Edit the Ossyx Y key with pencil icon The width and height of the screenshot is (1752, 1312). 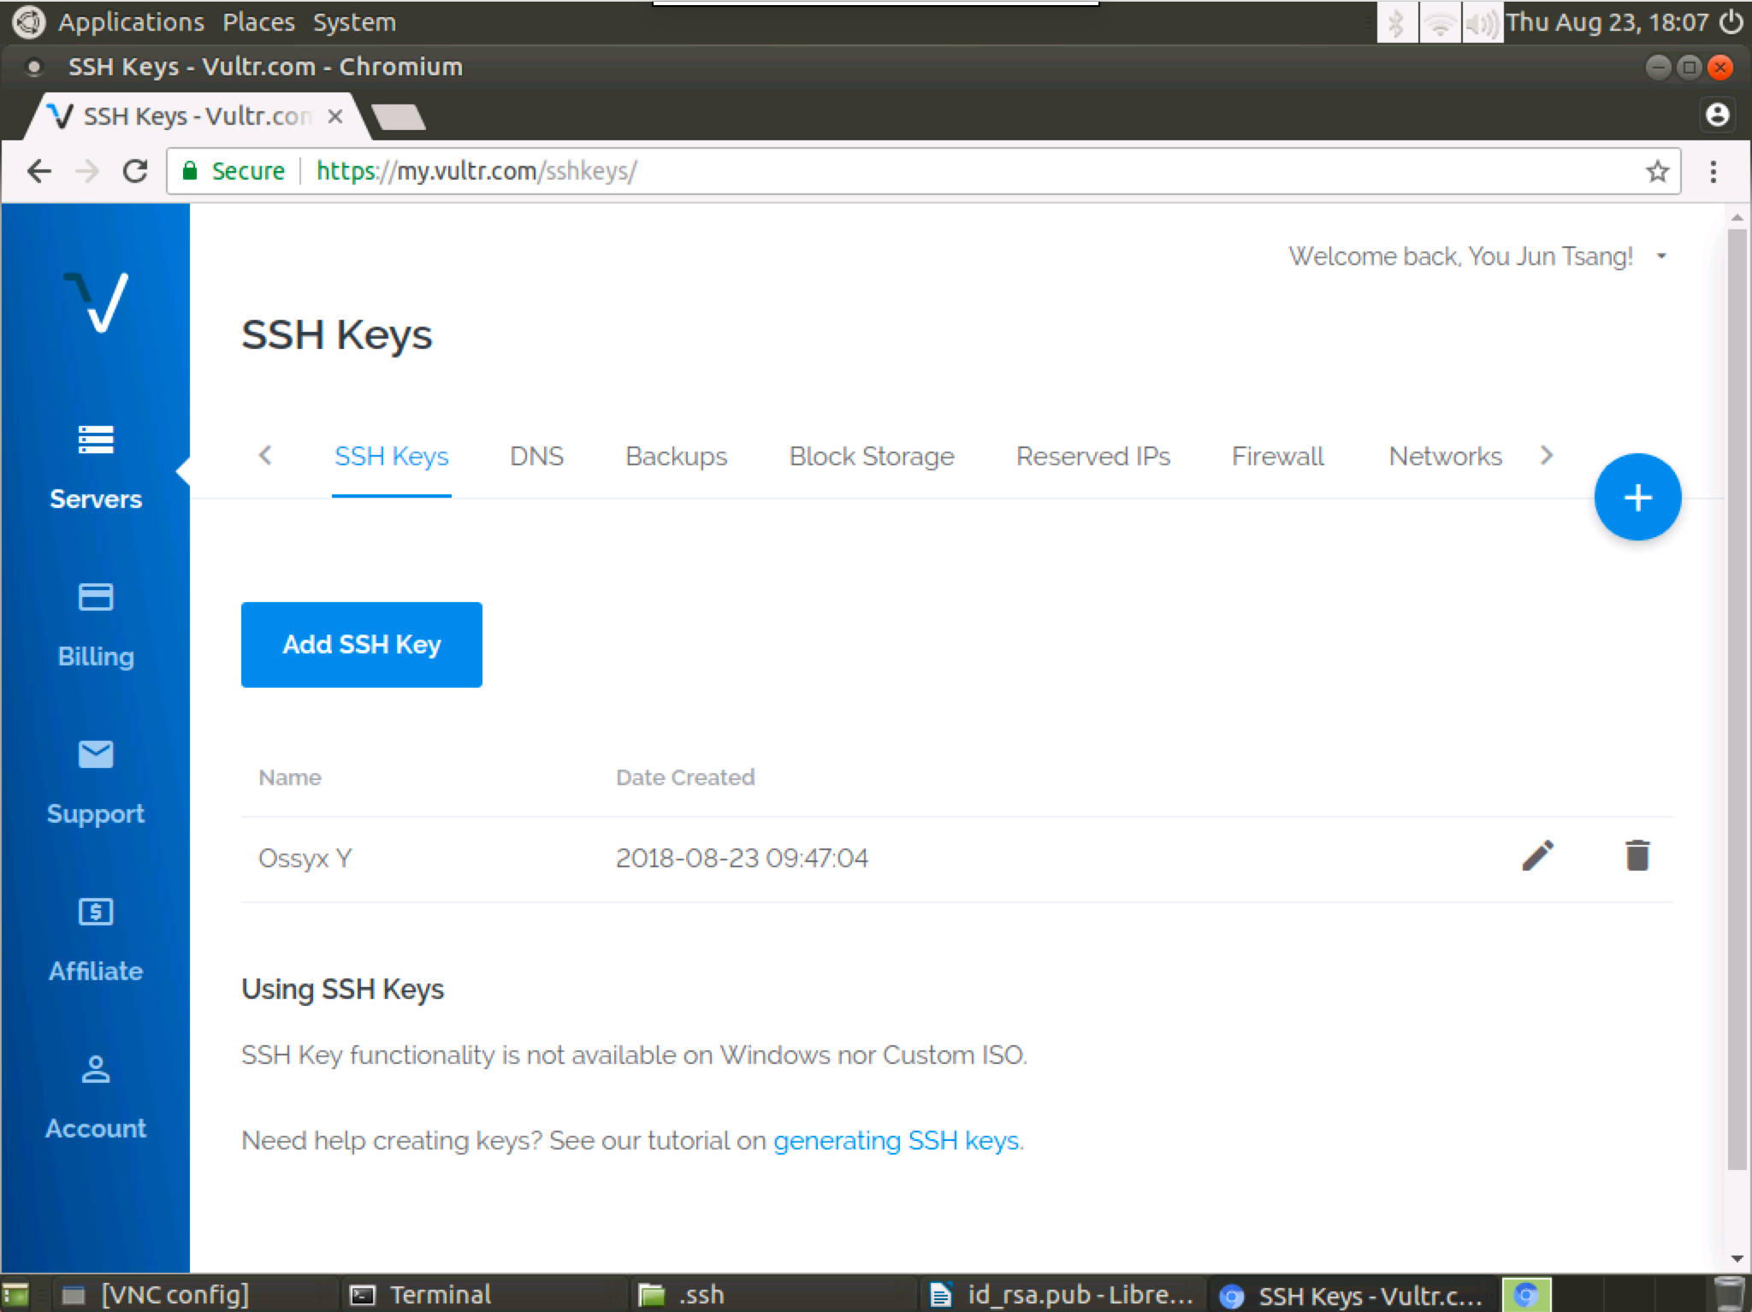tap(1537, 855)
